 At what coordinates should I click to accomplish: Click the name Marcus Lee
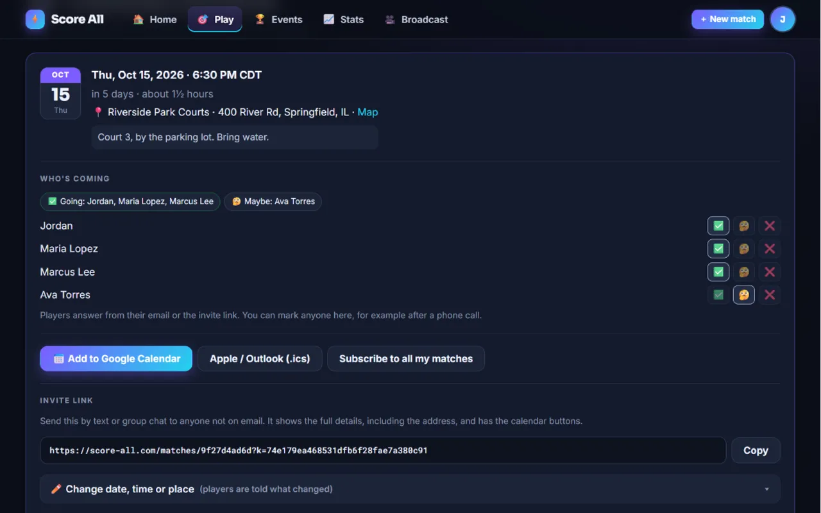pos(67,272)
